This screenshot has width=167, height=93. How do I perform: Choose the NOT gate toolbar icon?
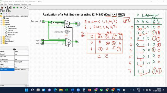click(x=21, y=7)
